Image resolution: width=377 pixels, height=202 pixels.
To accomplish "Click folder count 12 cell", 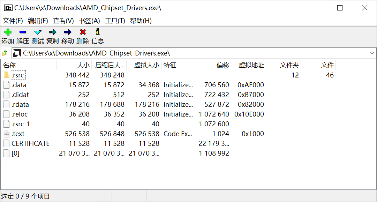I will pyautogui.click(x=295, y=75).
